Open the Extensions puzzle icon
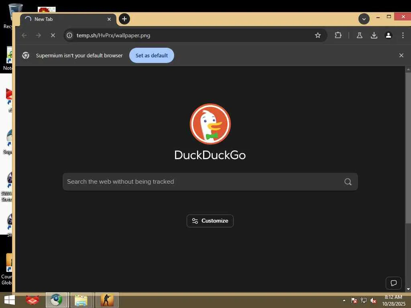The image size is (411, 308). coord(338,35)
